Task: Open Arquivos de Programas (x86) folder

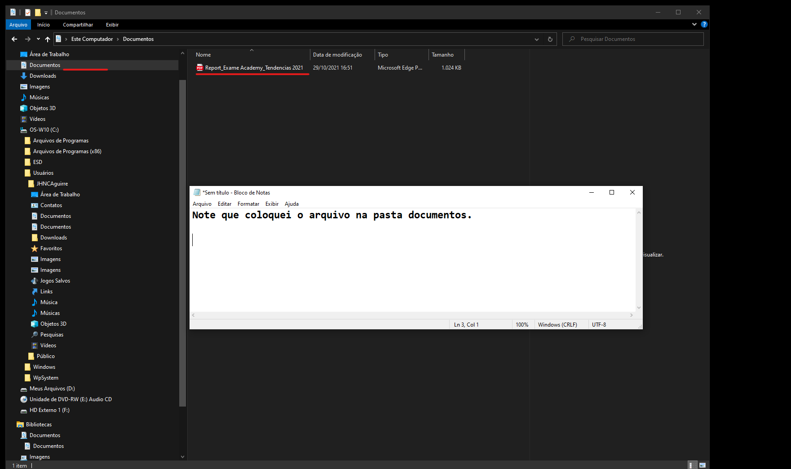Action: pos(67,151)
